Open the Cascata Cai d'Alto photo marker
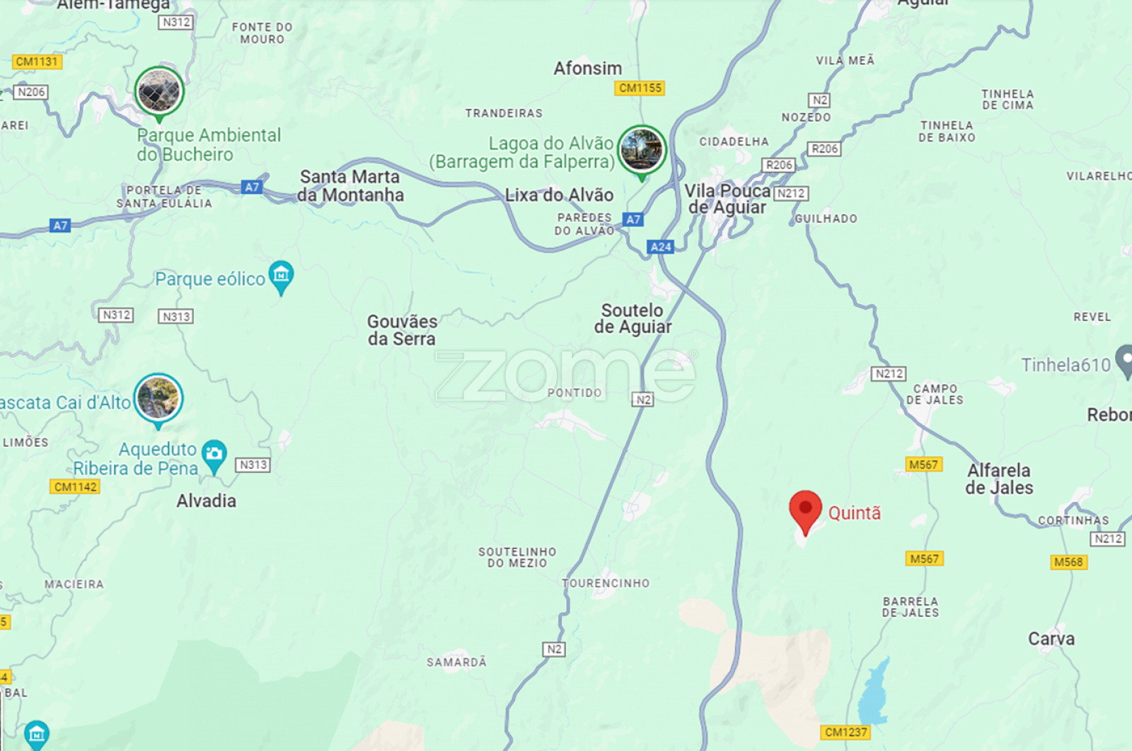Viewport: 1132px width, 751px height. pyautogui.click(x=158, y=400)
